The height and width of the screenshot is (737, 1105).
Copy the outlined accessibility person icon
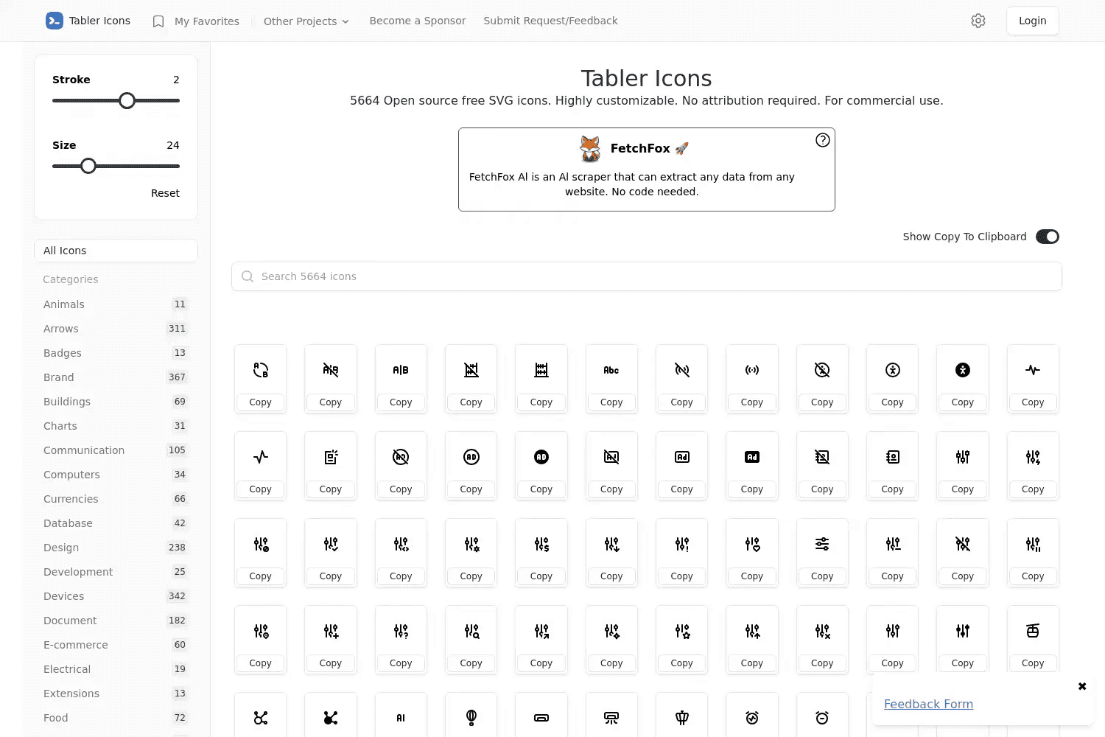[x=893, y=402]
